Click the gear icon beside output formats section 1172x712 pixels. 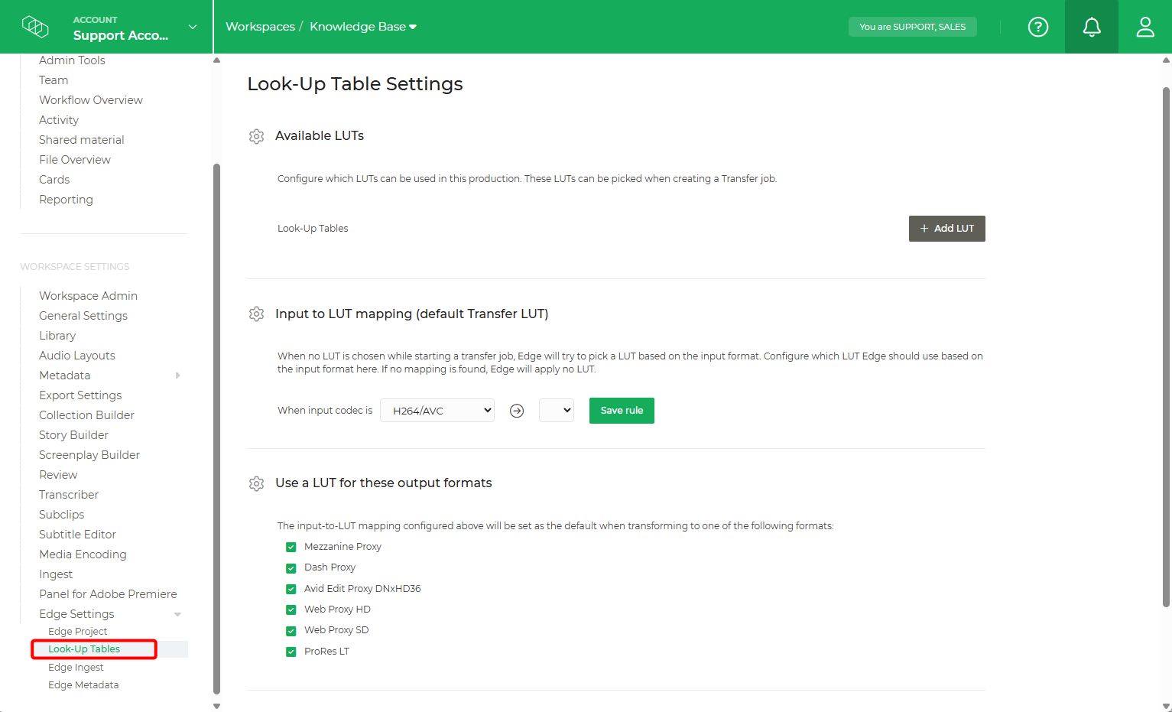(256, 483)
